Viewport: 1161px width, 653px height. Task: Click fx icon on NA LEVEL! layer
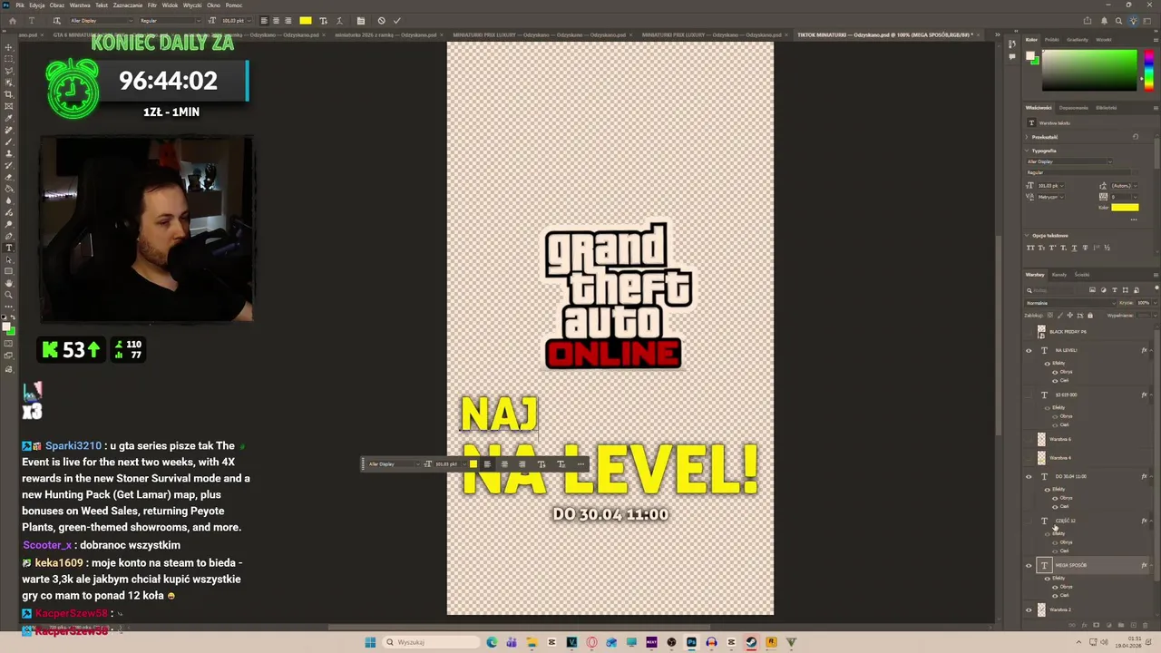[1144, 350]
